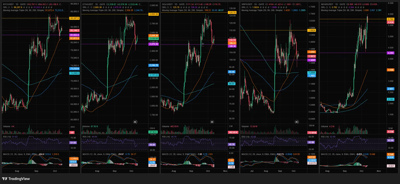Click the 2,244.76 blue MA label on ETH
This screenshot has width=400, height=184.
pyautogui.click(x=154, y=65)
